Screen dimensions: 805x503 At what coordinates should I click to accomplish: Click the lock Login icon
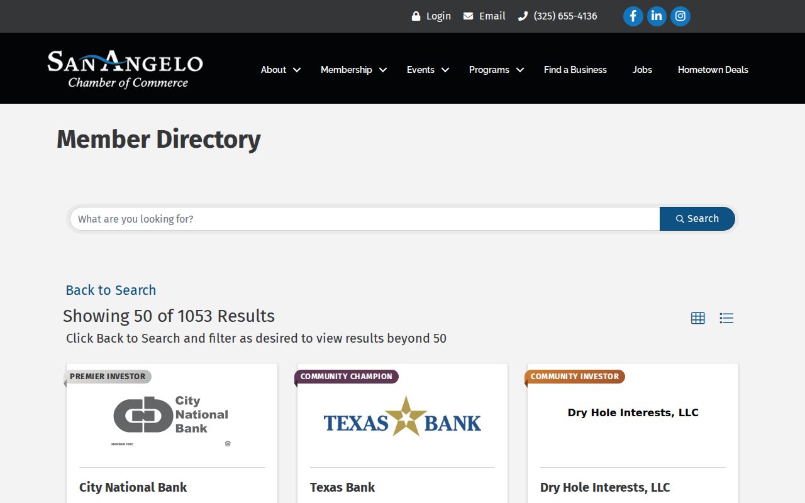tap(416, 16)
